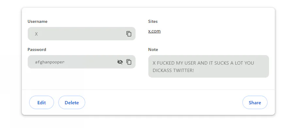Share this saved password
This screenshot has width=294, height=128.
tap(255, 102)
